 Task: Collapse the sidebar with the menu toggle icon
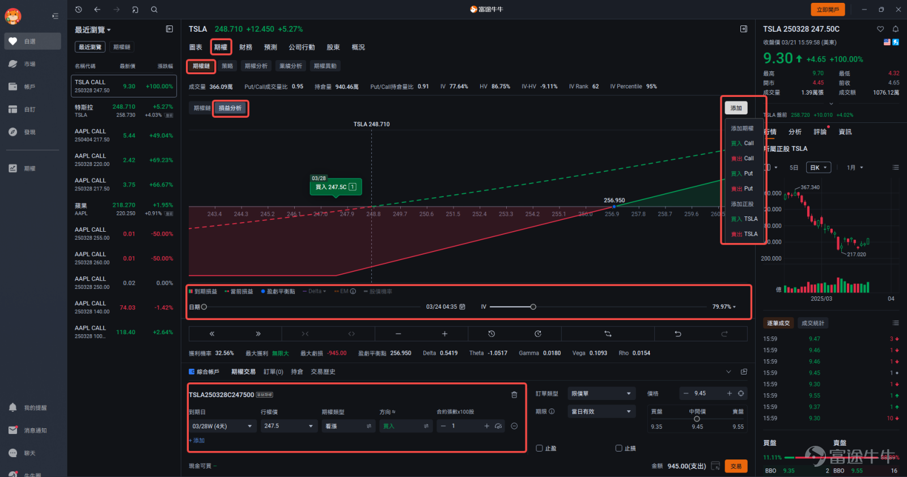(55, 16)
